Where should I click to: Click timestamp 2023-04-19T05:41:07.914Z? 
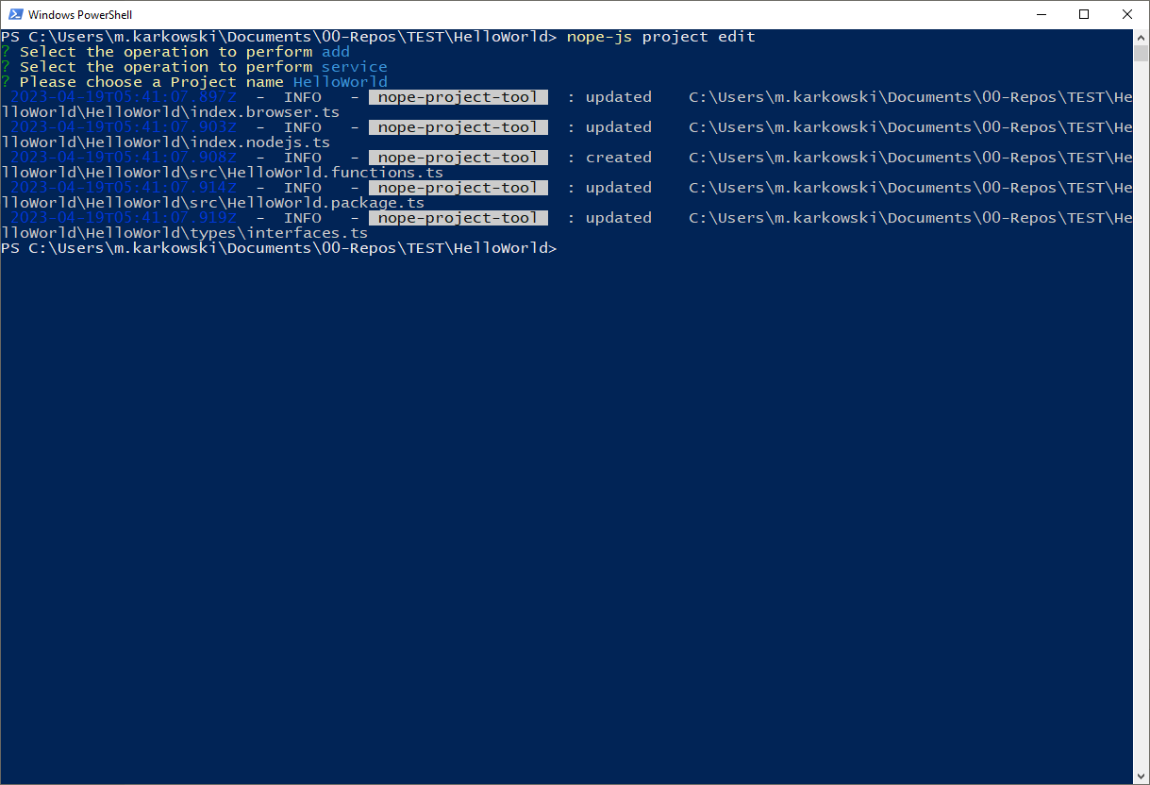point(124,188)
